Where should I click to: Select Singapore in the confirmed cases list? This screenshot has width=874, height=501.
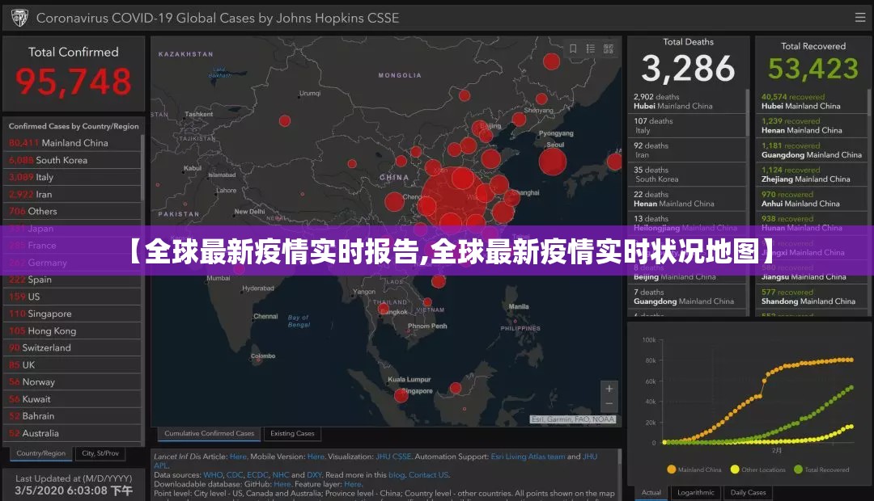tap(49, 314)
